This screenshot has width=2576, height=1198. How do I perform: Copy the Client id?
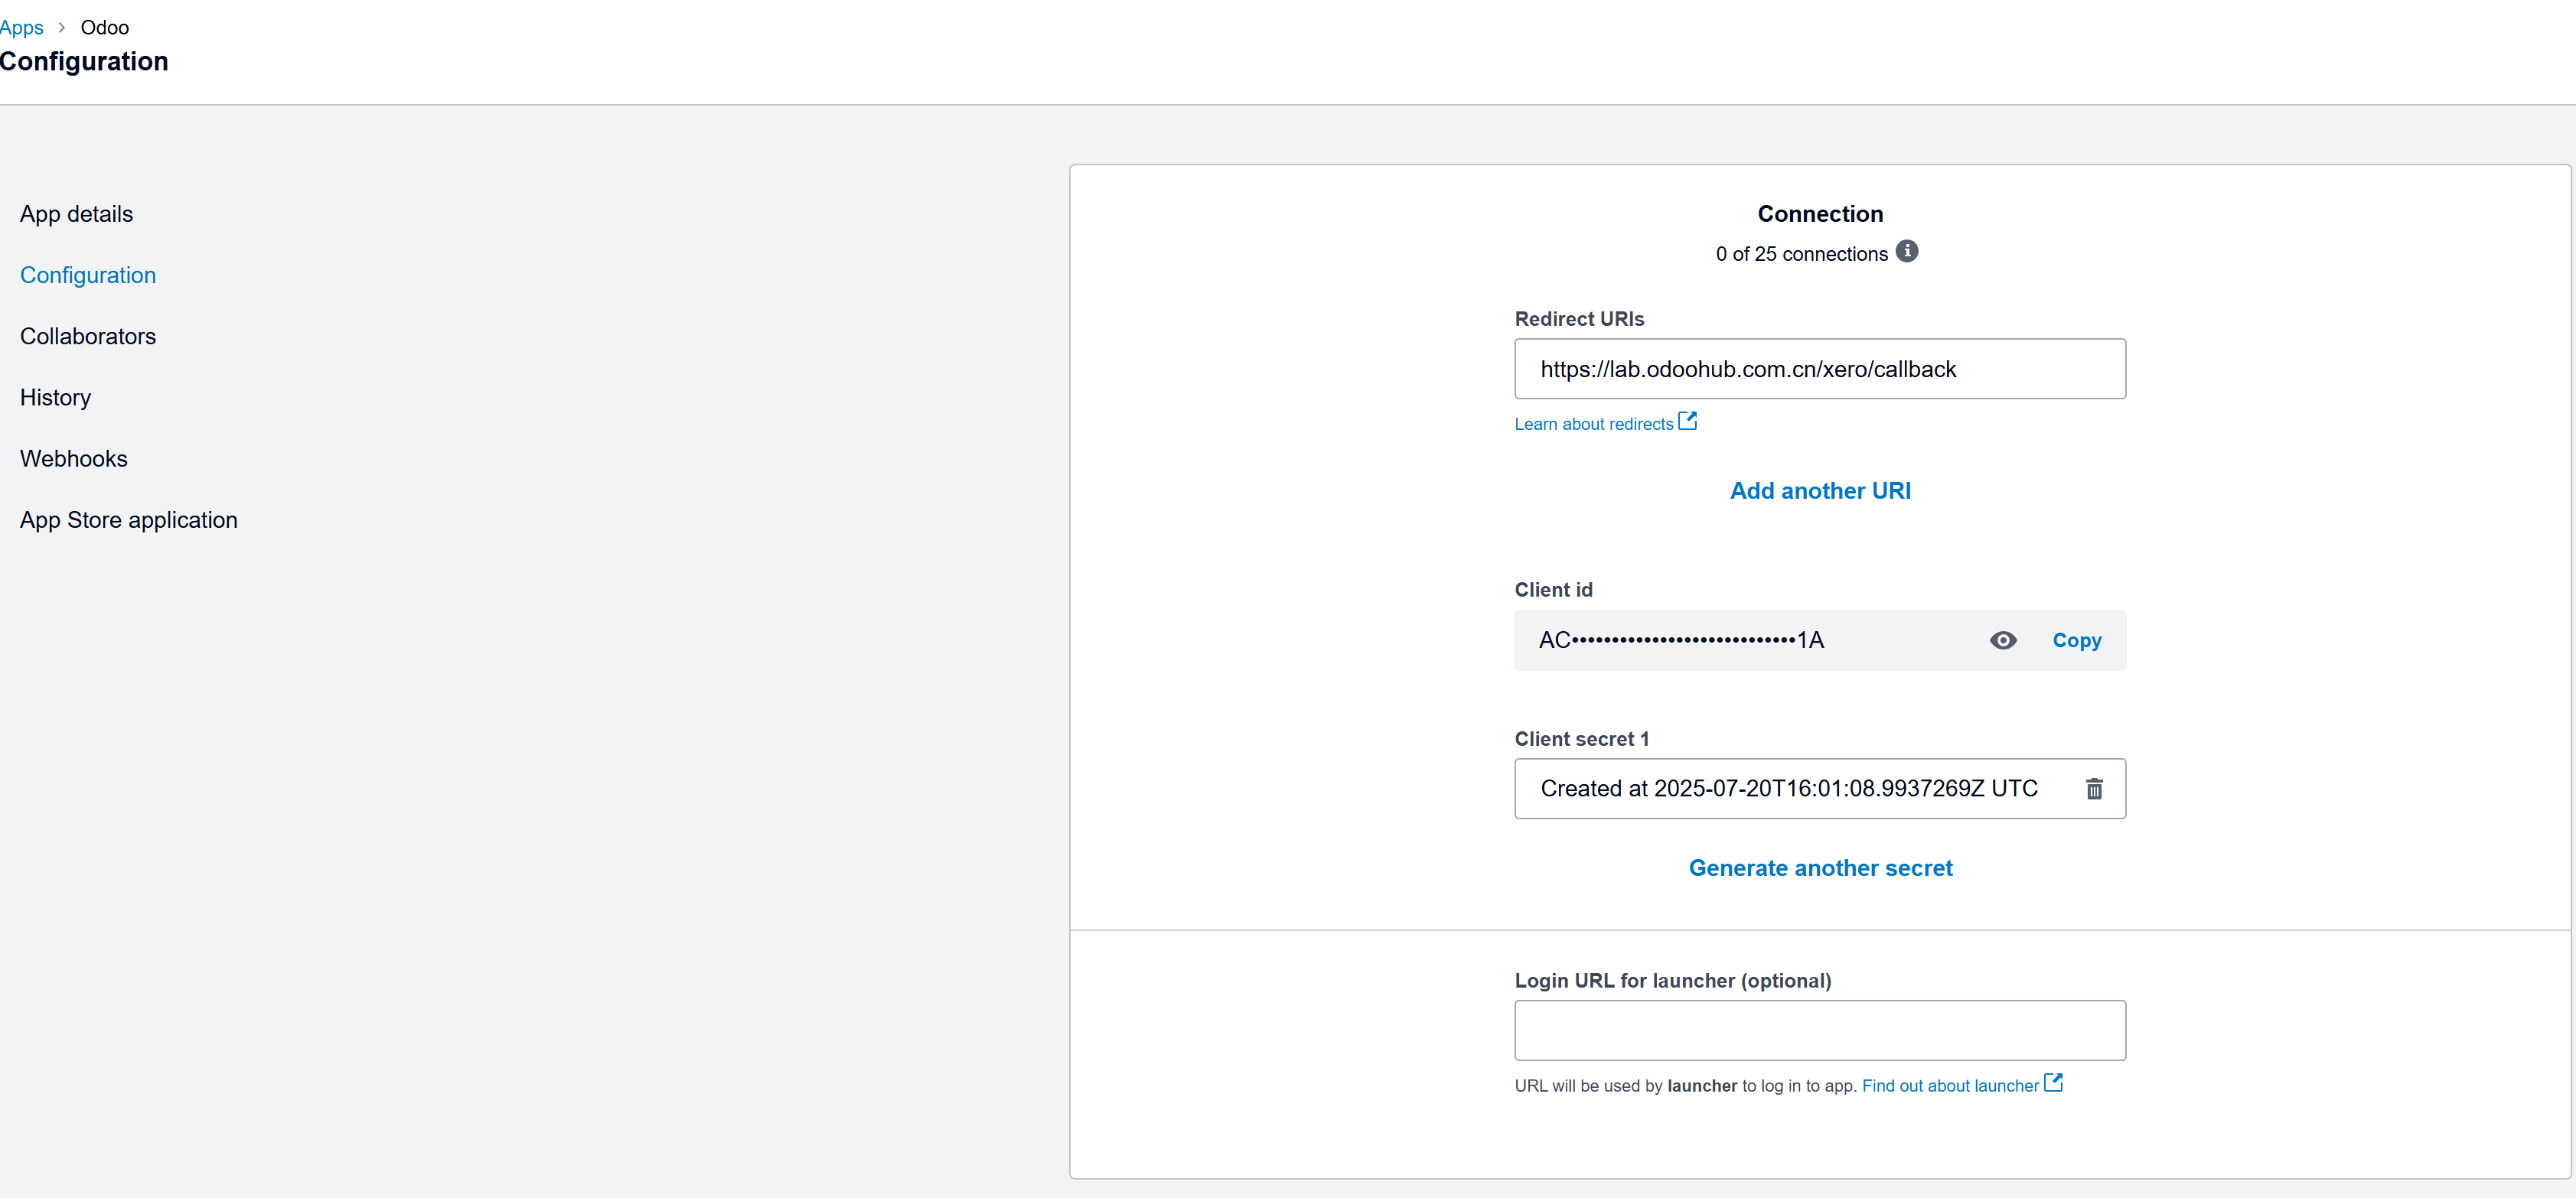(x=2077, y=640)
